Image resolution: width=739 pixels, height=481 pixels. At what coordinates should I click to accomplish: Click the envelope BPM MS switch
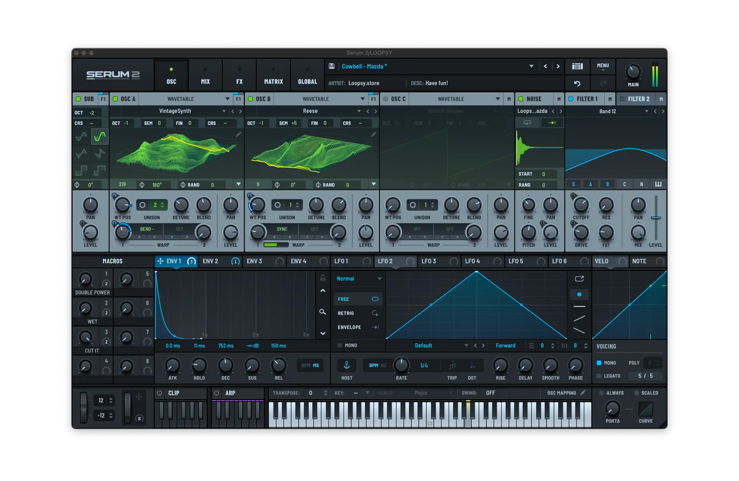point(310,365)
